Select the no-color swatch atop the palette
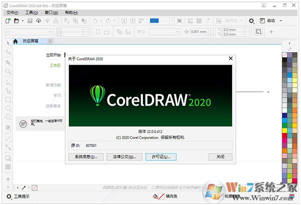Screen dimensions: 301x205 tap(284, 55)
